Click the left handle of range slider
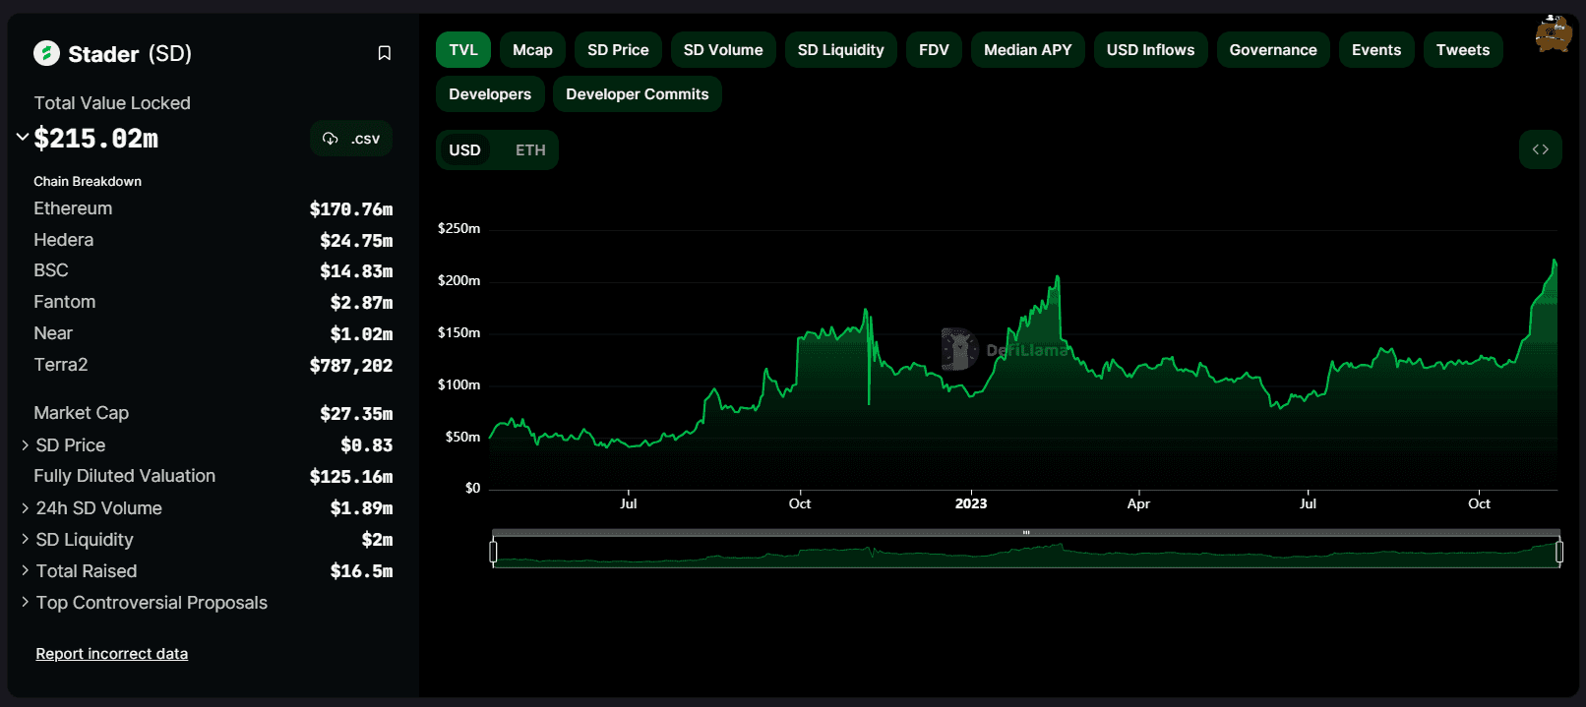Viewport: 1586px width, 707px height. click(x=493, y=552)
